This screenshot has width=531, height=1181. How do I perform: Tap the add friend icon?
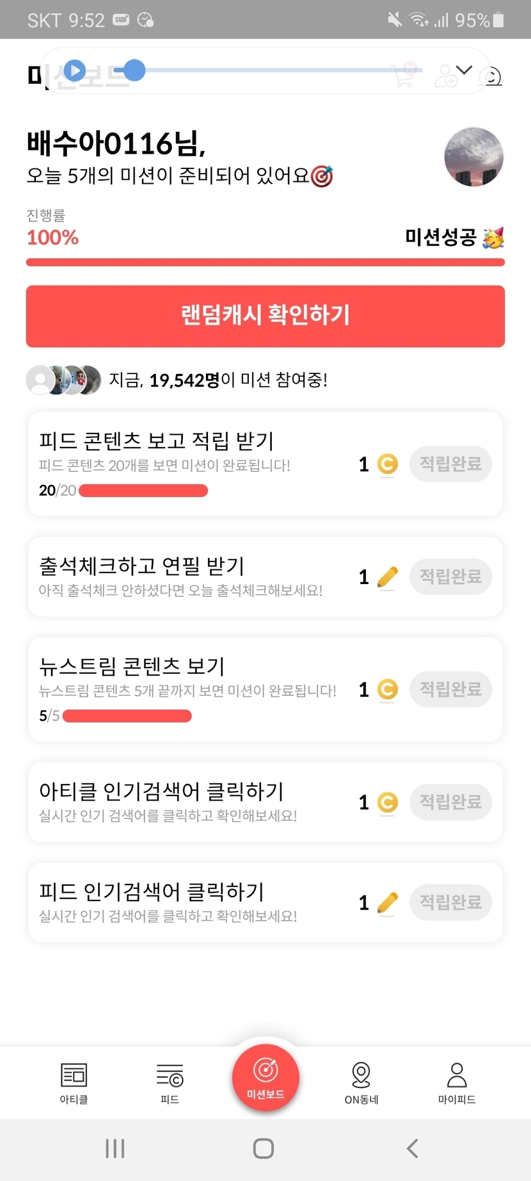tap(445, 76)
